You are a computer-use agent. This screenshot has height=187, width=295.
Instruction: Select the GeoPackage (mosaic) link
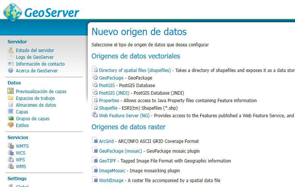(x=121, y=151)
